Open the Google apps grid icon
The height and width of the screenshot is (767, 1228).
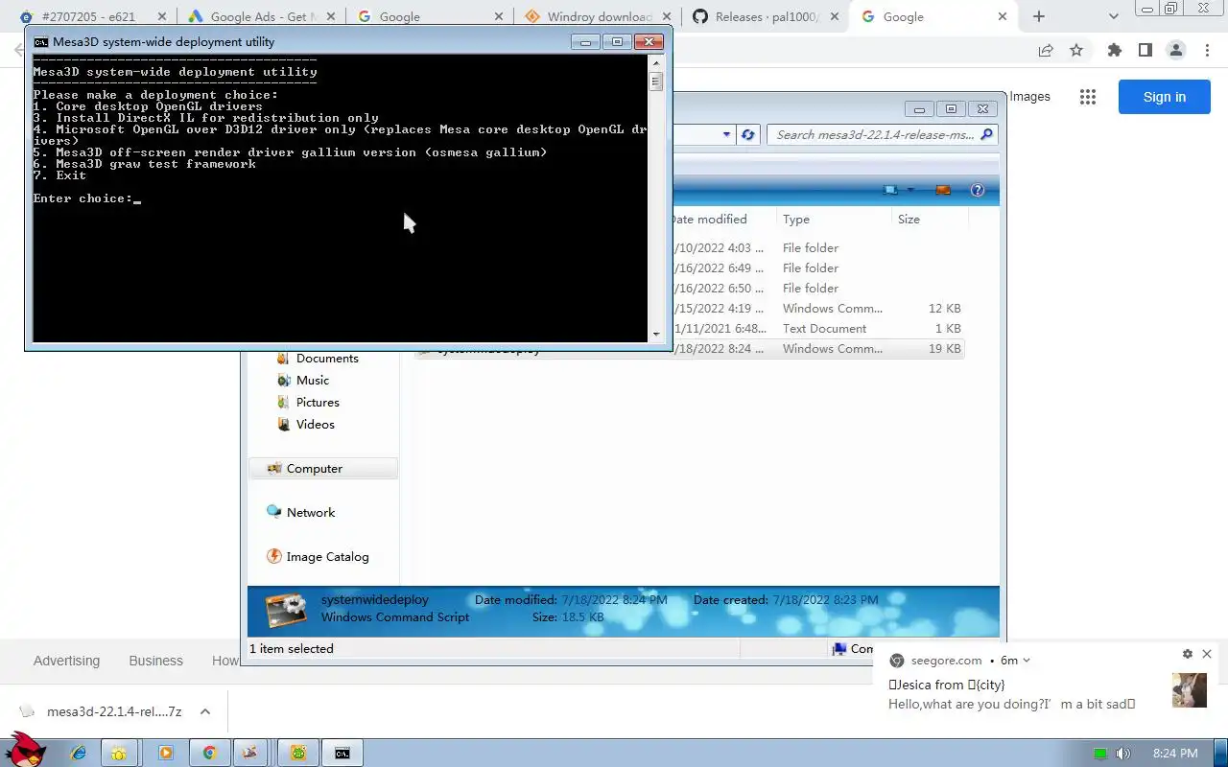1087,97
